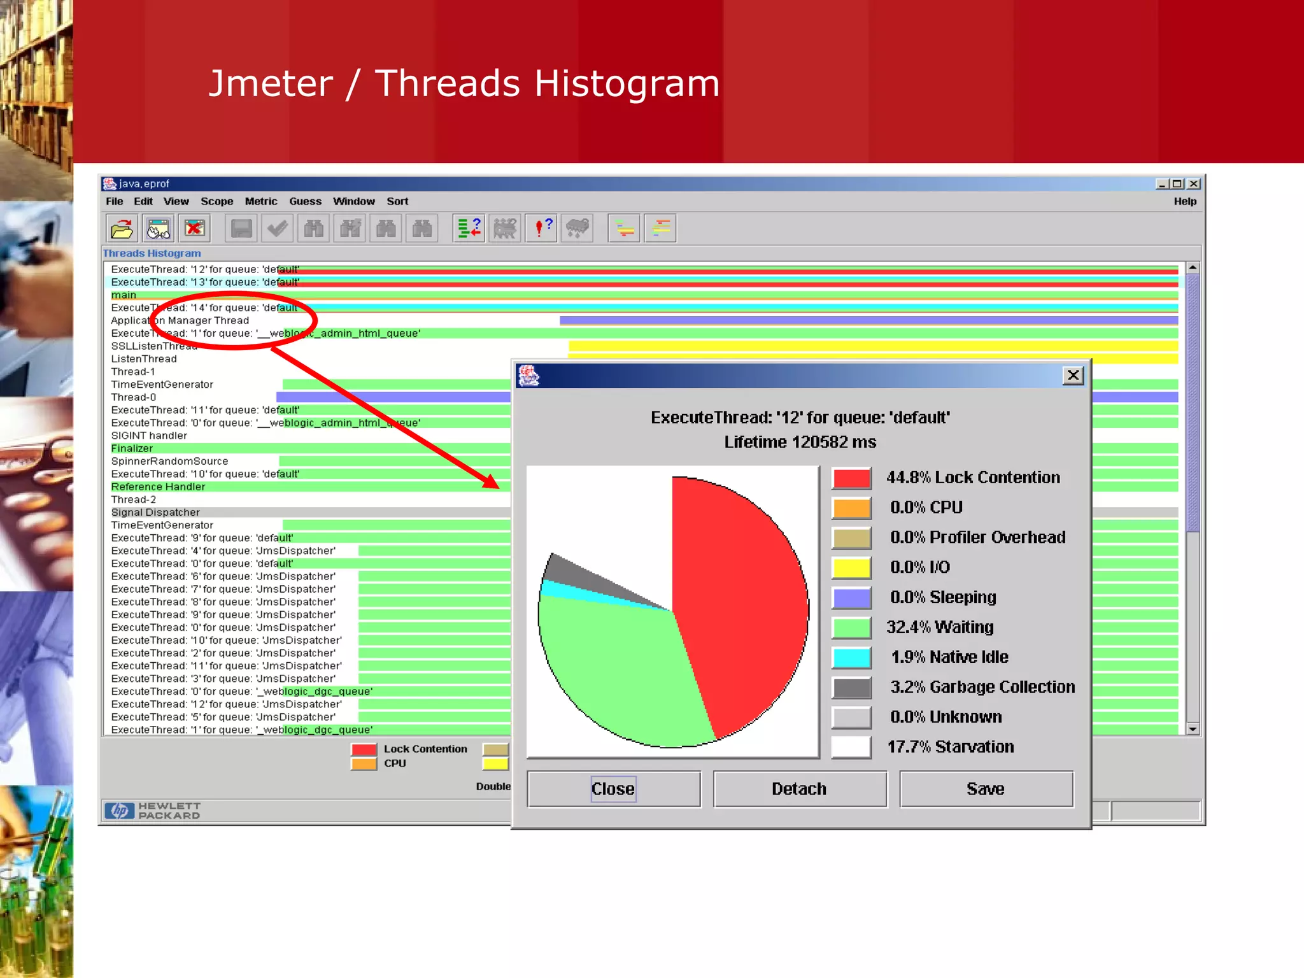
Task: Click the yellow I/O legend swatch
Action: click(x=852, y=568)
